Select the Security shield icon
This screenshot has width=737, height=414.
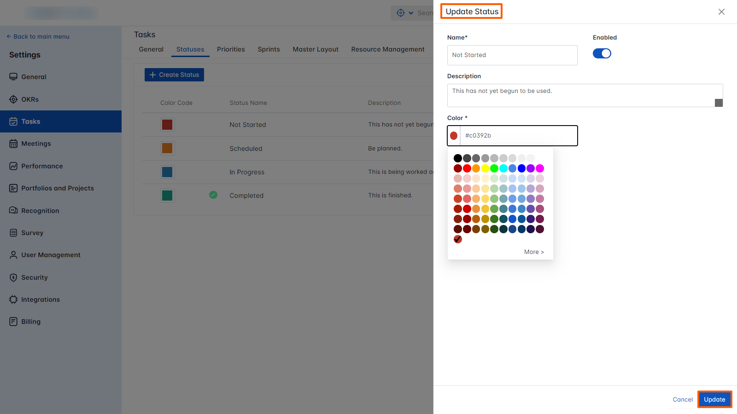click(x=13, y=277)
